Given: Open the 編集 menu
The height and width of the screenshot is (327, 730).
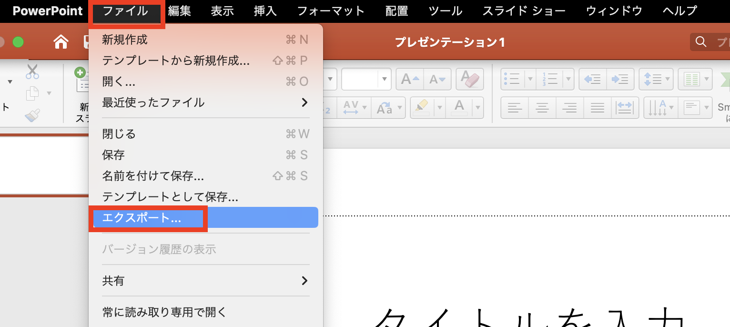Looking at the screenshot, I should click(180, 10).
